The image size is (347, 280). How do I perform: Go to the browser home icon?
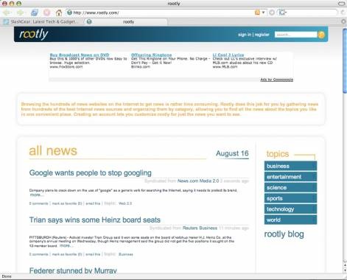click(59, 13)
